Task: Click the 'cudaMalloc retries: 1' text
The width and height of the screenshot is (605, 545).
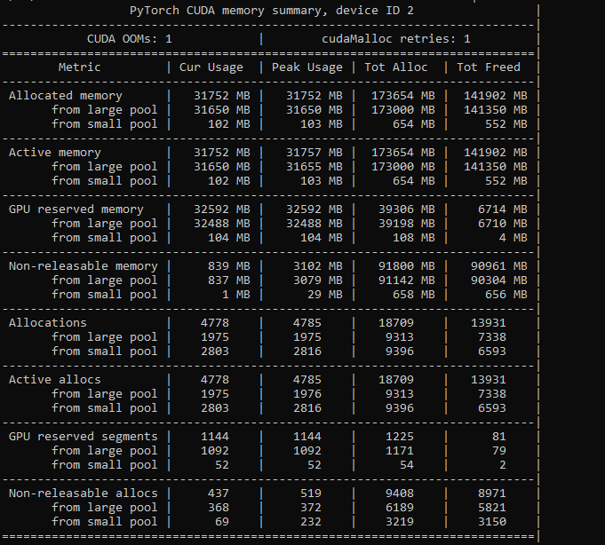Action: coord(396,39)
